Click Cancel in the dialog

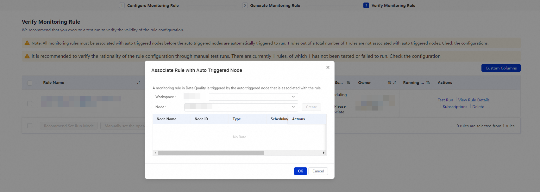(318, 171)
